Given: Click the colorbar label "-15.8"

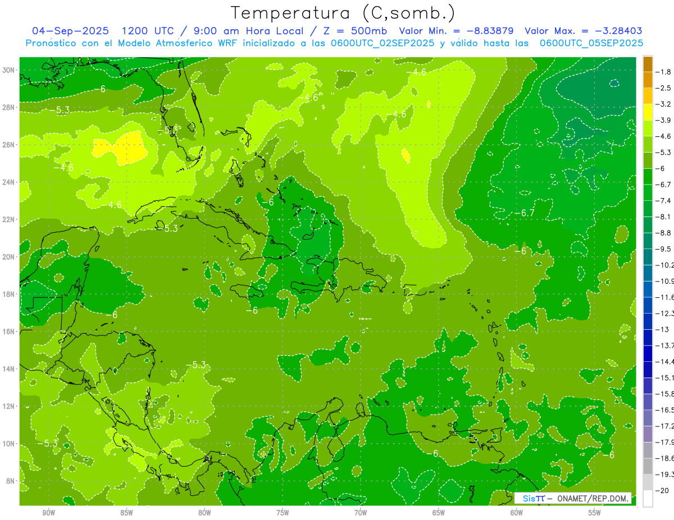Looking at the screenshot, I should click(664, 394).
